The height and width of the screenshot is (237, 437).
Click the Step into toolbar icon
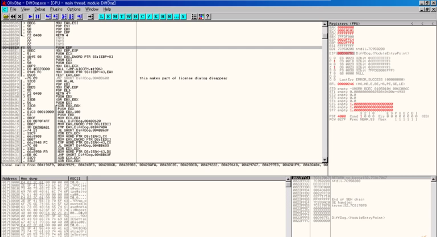pos(48,17)
